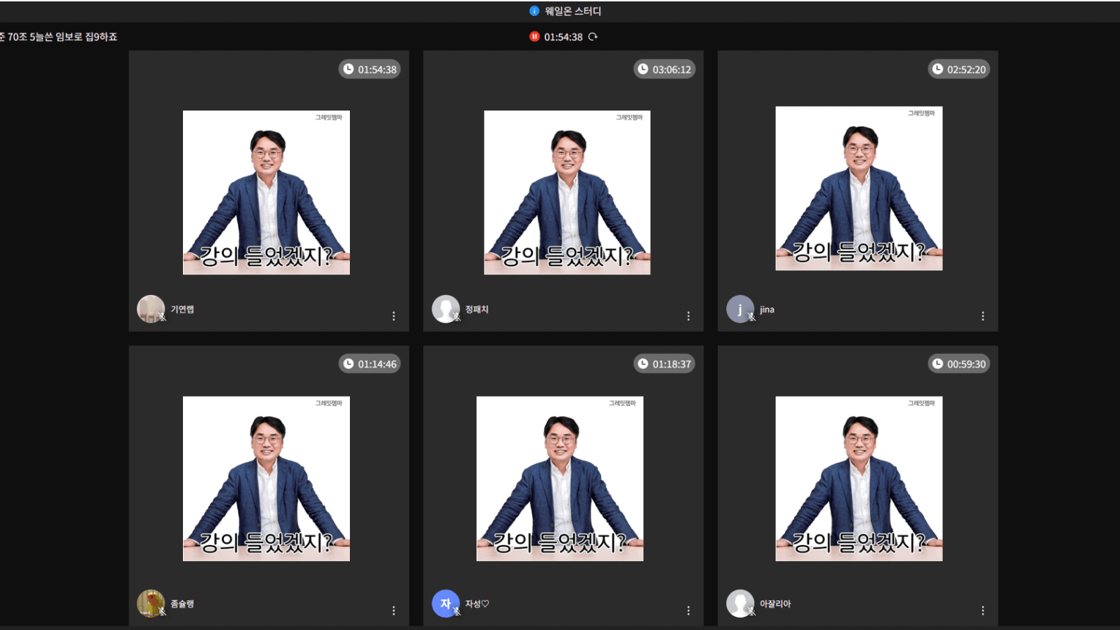This screenshot has width=1120, height=630.
Task: Click the 02:52:20 study time badge
Action: point(959,70)
